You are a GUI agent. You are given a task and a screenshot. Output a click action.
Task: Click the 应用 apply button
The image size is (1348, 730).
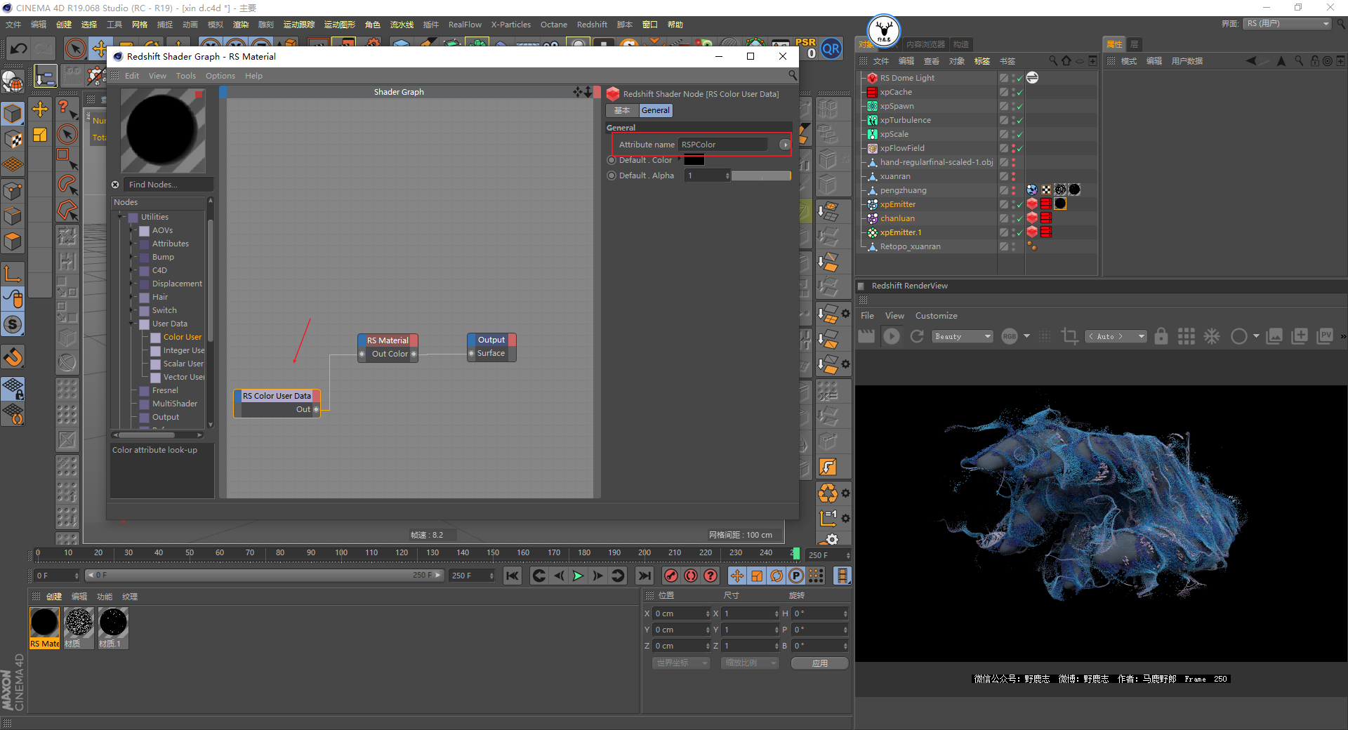(819, 663)
